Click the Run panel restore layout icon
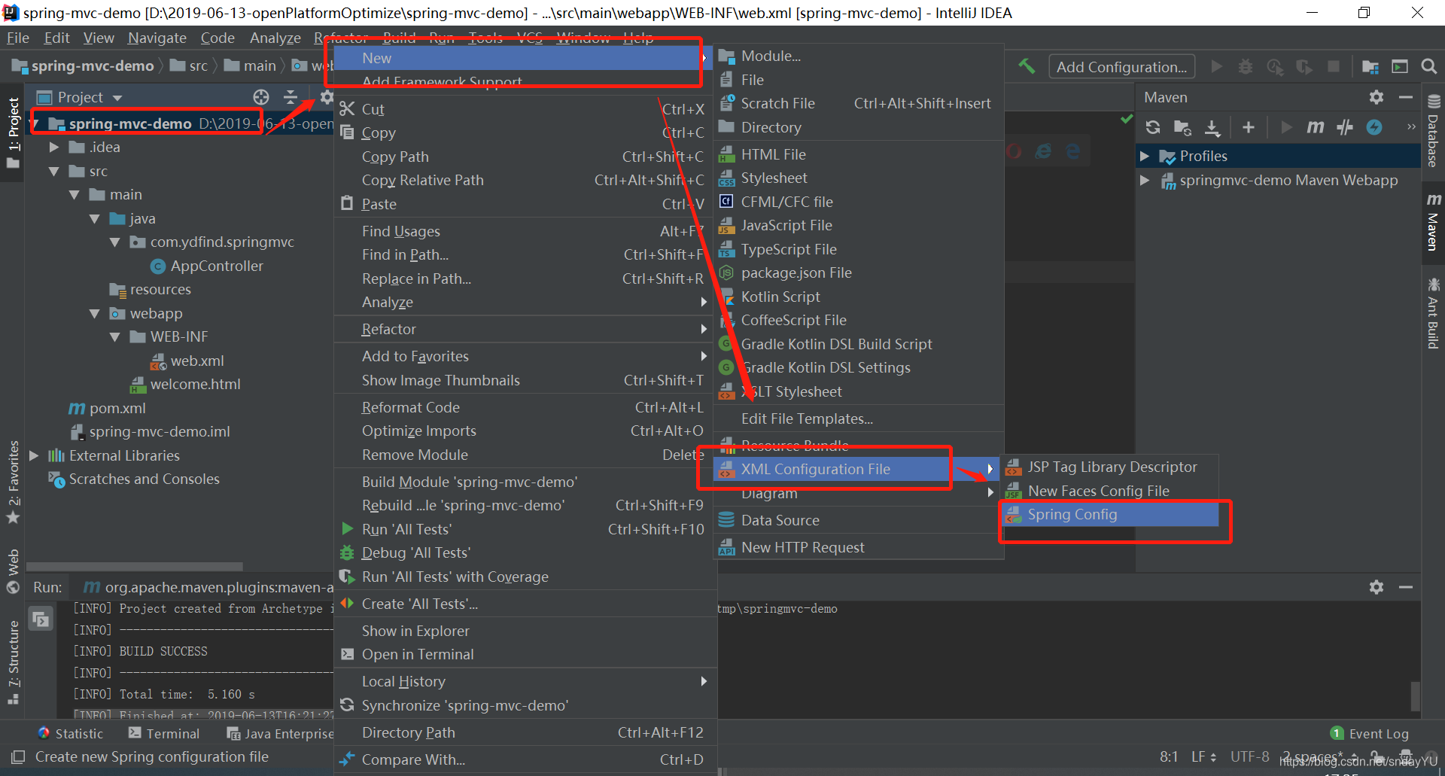 tap(40, 619)
